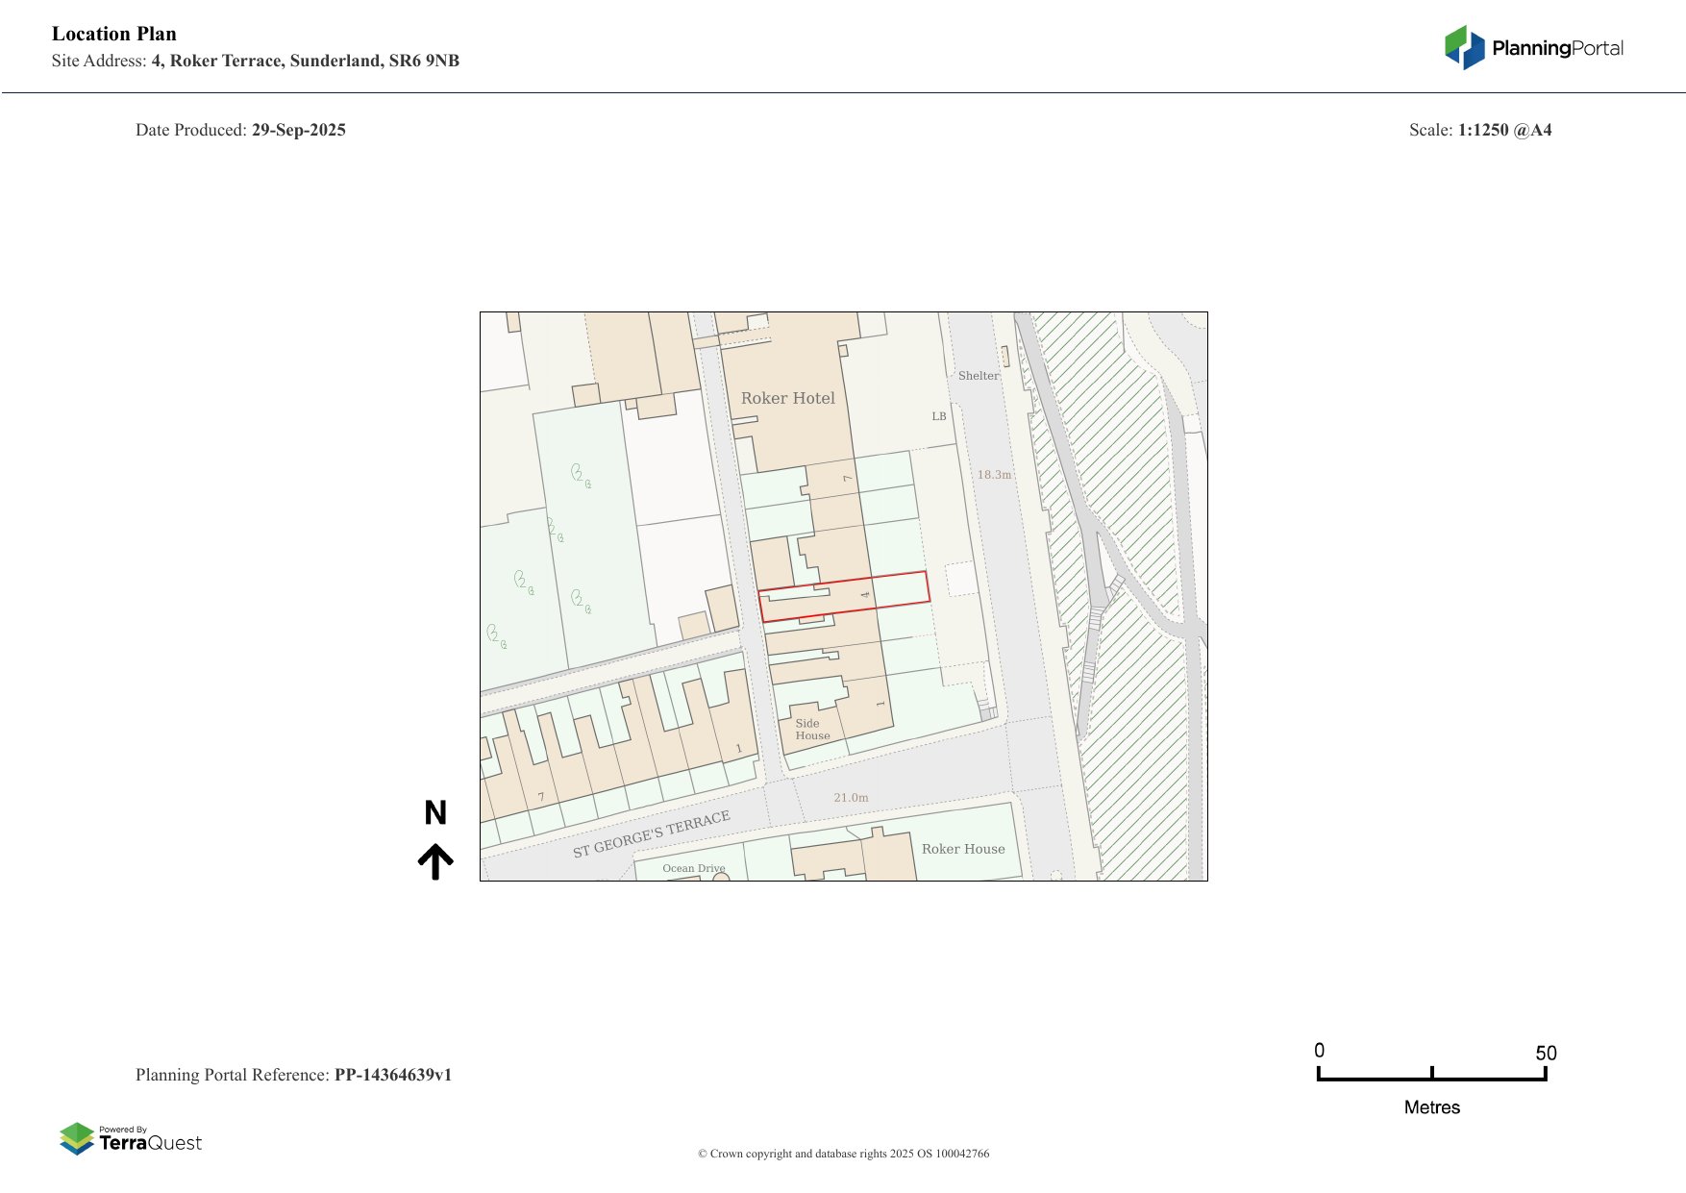Click the north arrow symbol
Image resolution: width=1686 pixels, height=1193 pixels.
click(435, 861)
